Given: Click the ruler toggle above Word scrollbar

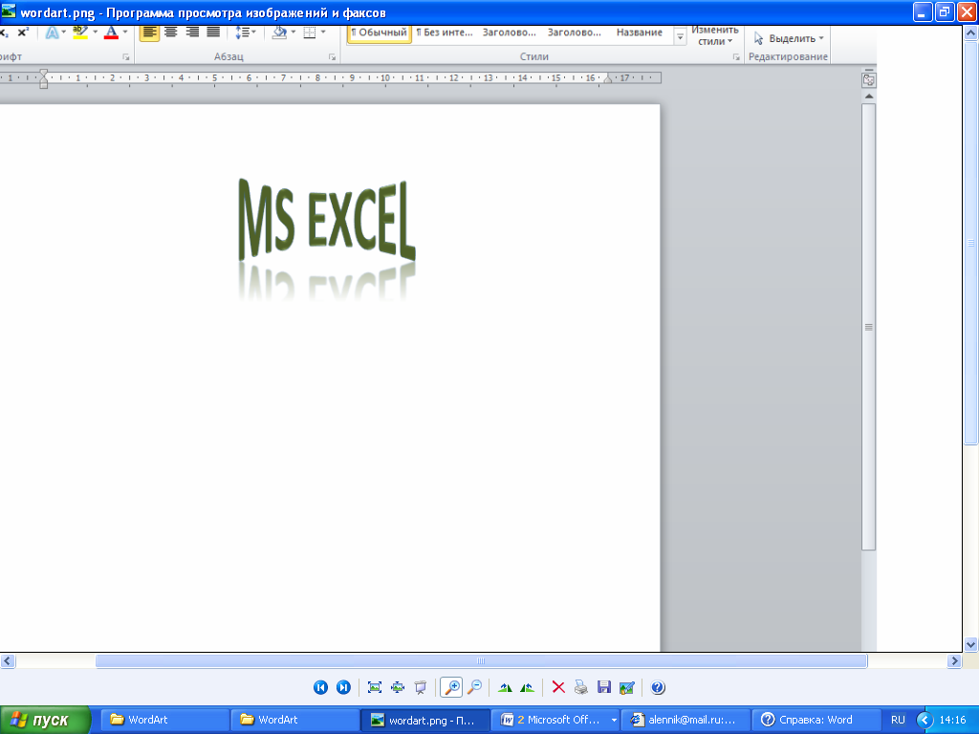Looking at the screenshot, I should coord(868,80).
